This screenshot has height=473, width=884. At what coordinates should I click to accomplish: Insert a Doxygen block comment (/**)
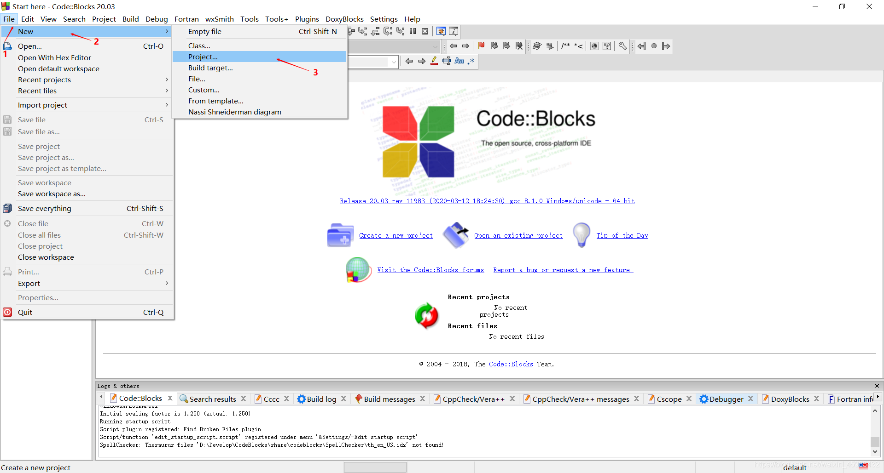coord(565,46)
